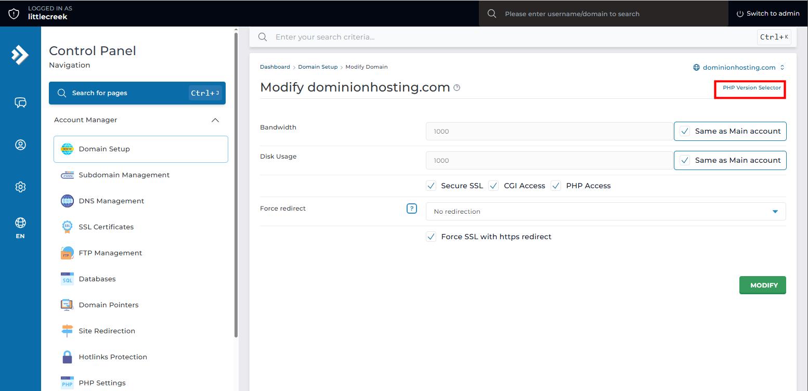Screen dimensions: 808x391
Task: Click the globe language EN icon
Action: pos(20,227)
